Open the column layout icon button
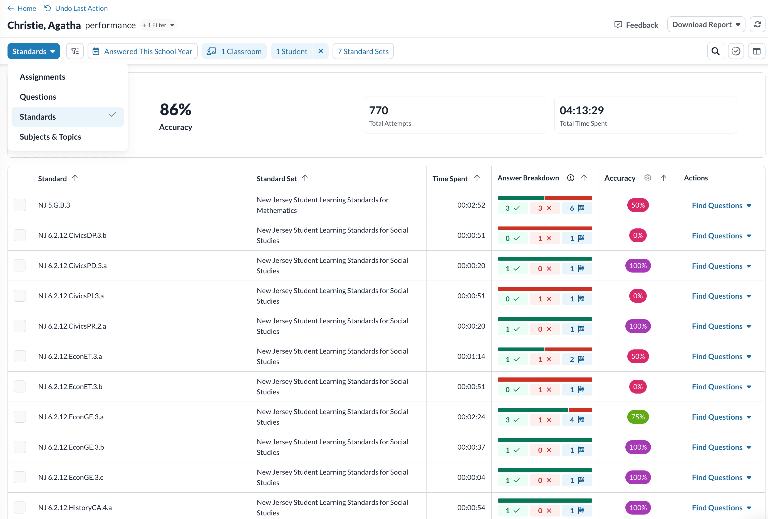The width and height of the screenshot is (768, 519). coord(756,51)
